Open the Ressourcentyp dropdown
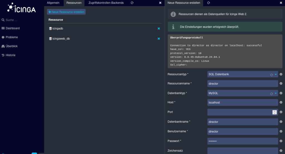285x154 pixels. (243, 74)
